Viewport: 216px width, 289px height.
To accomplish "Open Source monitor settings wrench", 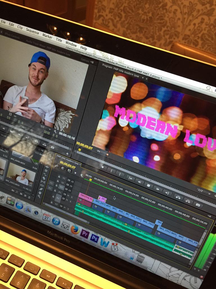I will tap(55, 132).
